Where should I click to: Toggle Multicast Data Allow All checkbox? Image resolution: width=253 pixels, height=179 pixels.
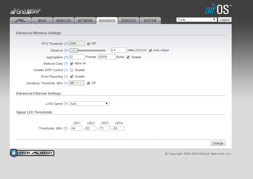click(x=72, y=64)
